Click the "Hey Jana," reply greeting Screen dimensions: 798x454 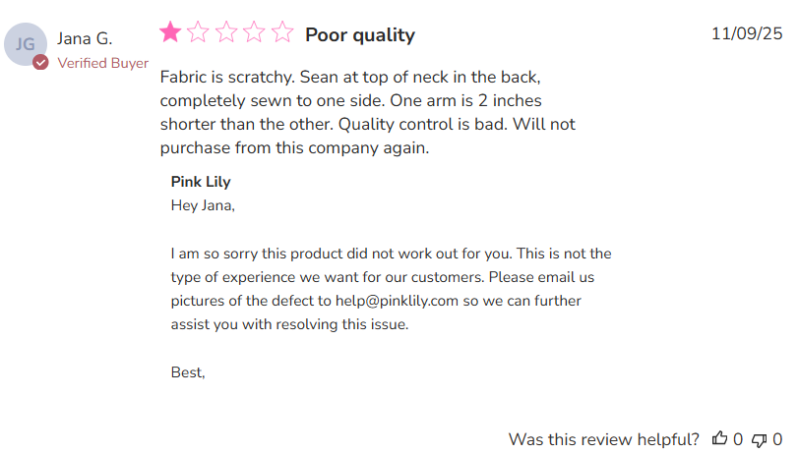click(204, 205)
